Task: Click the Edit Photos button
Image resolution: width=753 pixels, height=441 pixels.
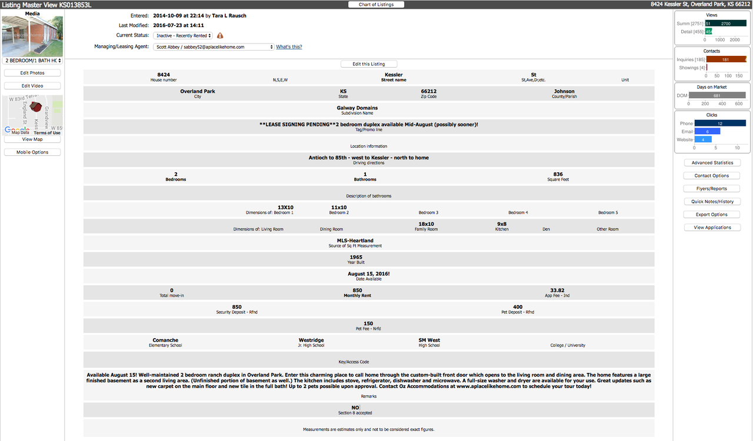Action: tap(32, 73)
